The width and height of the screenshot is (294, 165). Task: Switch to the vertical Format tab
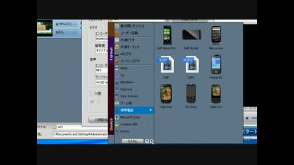[x=111, y=51]
